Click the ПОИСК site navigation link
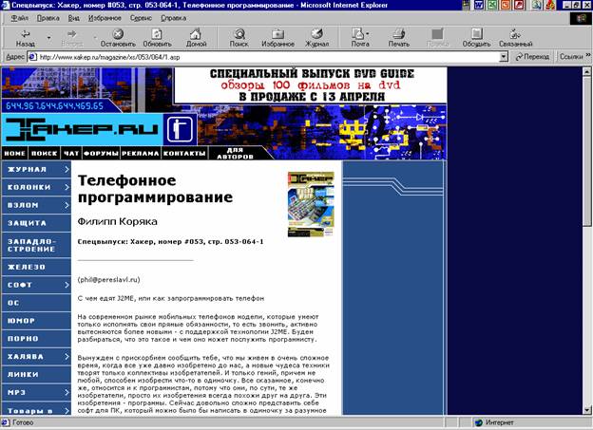The width and height of the screenshot is (593, 430). 45,154
